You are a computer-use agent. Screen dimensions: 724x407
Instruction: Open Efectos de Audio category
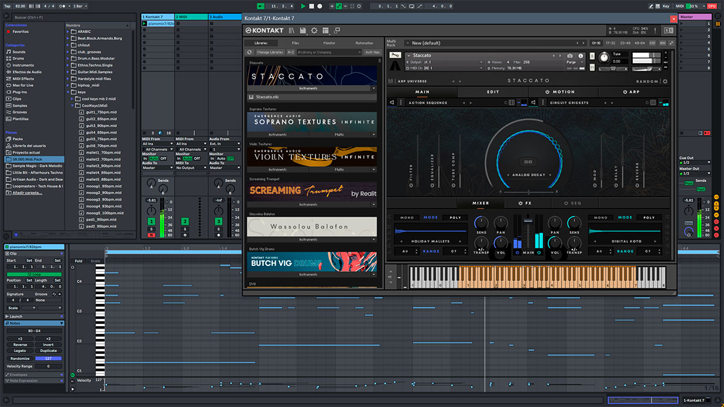click(24, 72)
